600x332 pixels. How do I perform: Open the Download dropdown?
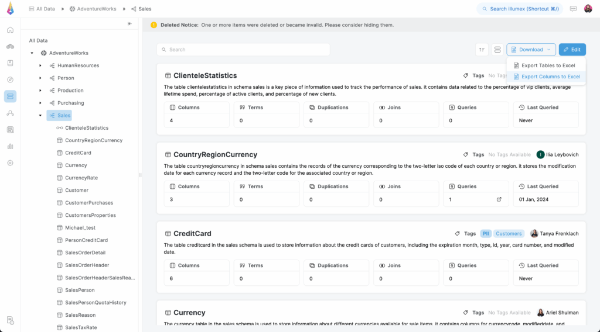click(531, 50)
